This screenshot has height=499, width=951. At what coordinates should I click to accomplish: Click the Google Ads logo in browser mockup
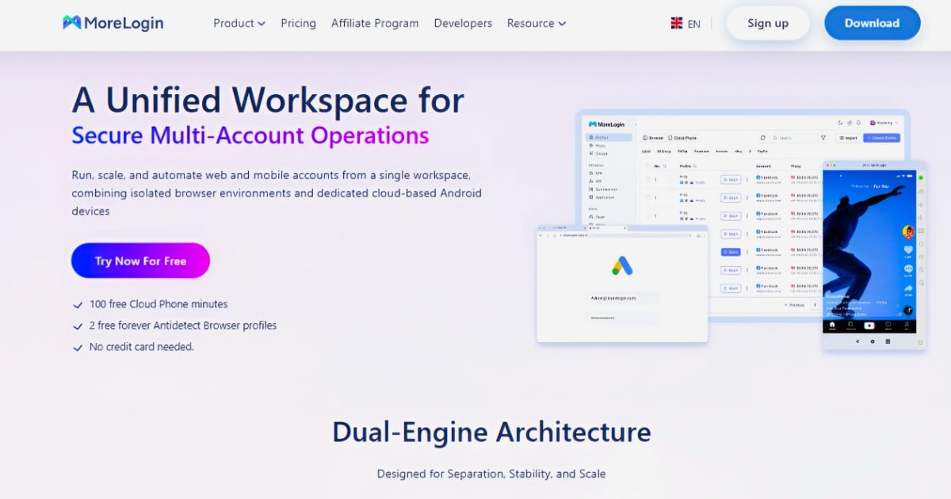pyautogui.click(x=622, y=265)
